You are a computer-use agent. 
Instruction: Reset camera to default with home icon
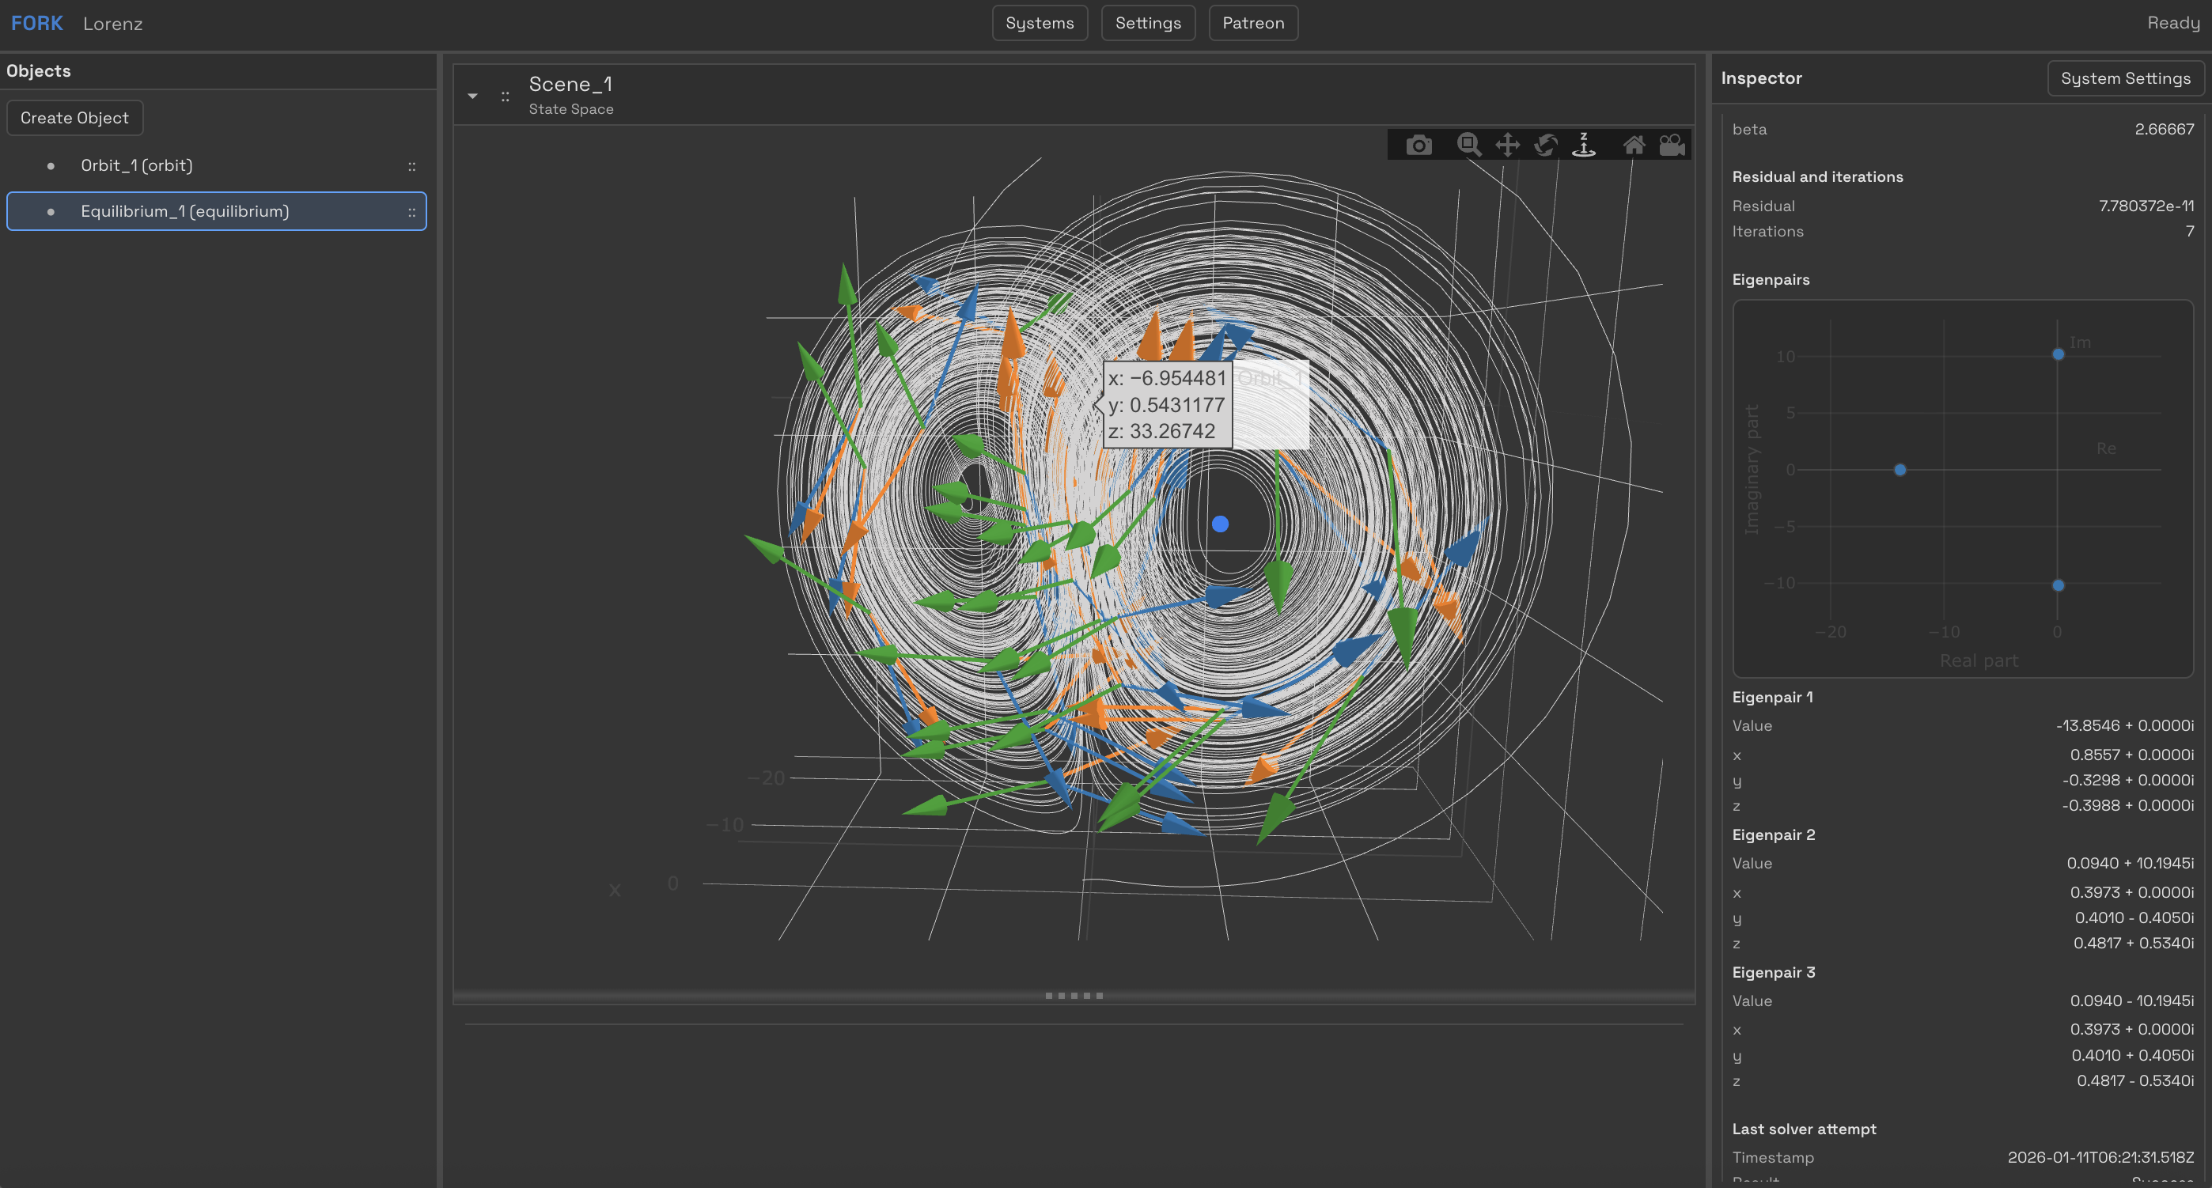1633,145
